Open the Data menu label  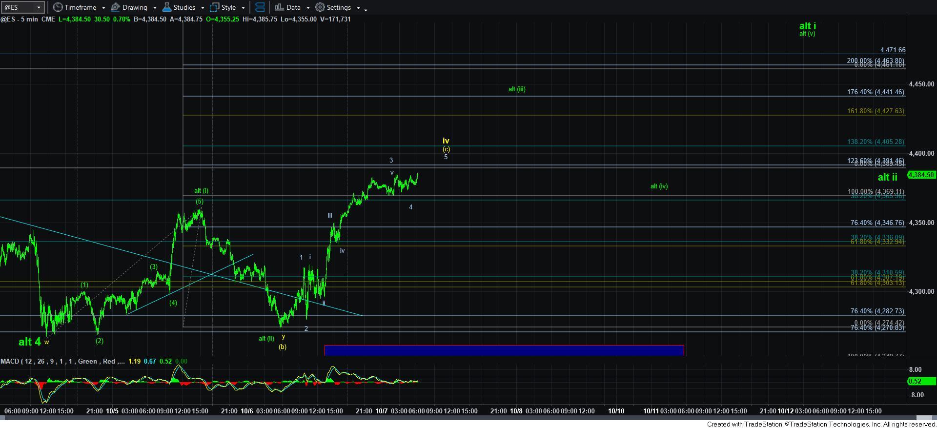(293, 7)
